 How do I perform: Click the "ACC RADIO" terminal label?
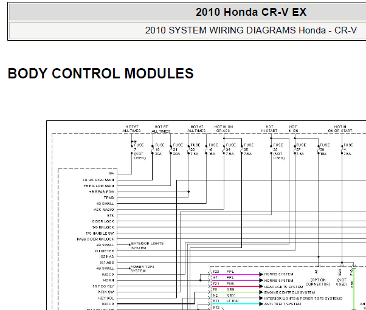104,210
